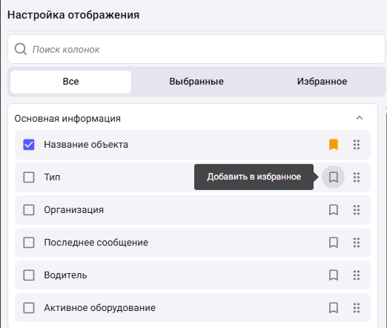Viewport: 387px width, 328px height.
Task: Bookmark the Водитель column
Action: (334, 275)
